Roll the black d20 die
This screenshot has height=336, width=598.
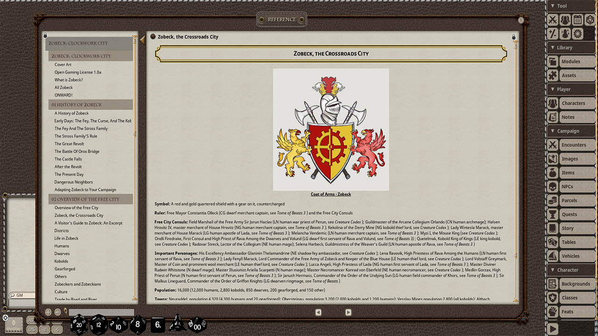(x=79, y=325)
